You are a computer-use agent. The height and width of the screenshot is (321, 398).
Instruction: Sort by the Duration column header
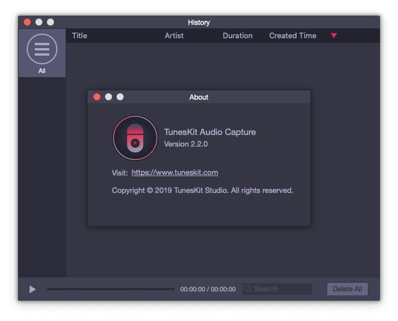point(238,36)
